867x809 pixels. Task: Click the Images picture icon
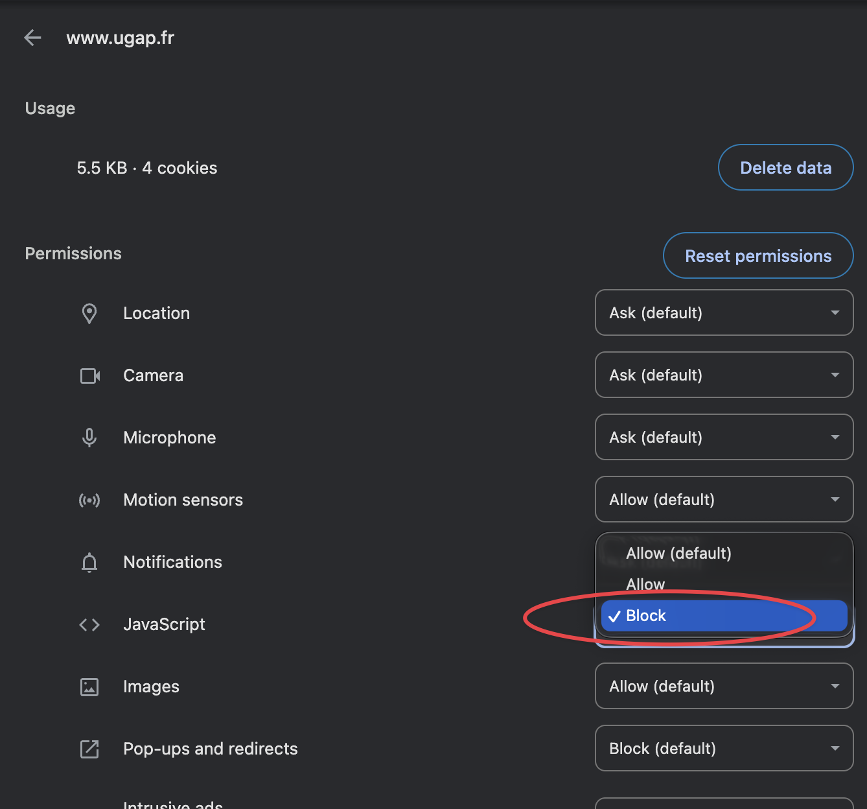(x=89, y=686)
